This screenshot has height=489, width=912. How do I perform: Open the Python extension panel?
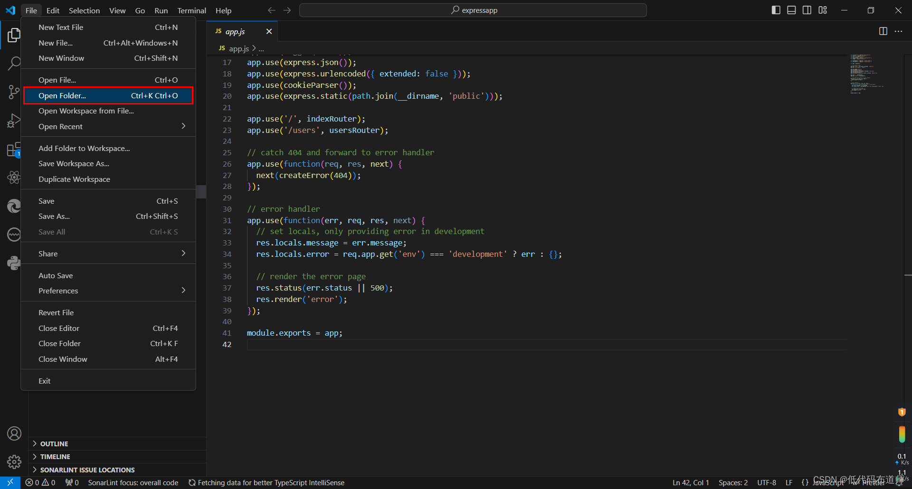coord(14,263)
